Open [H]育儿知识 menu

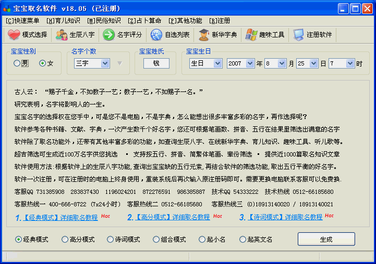pyautogui.click(x=63, y=21)
